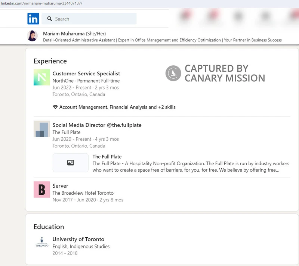This screenshot has width=299, height=266.
Task: Click the skills diamond icon
Action: coord(55,107)
